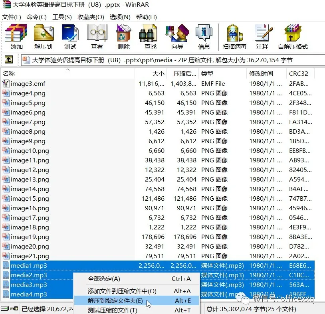Click the 查看 (View) toolbar icon
The width and height of the screenshot is (325, 314).
click(x=97, y=33)
